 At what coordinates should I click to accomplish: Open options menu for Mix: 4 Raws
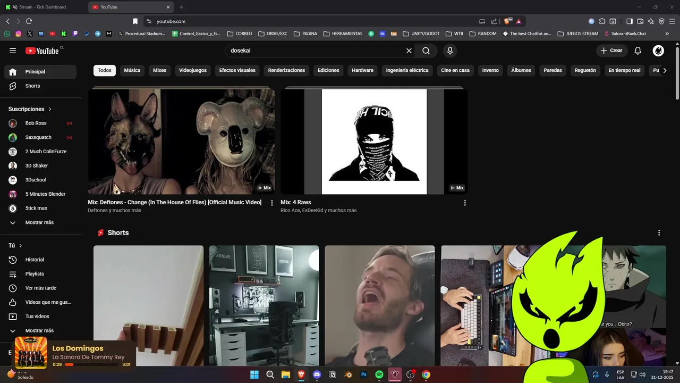[x=465, y=203]
